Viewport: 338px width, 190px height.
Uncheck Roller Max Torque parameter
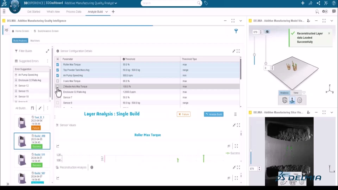(57, 64)
